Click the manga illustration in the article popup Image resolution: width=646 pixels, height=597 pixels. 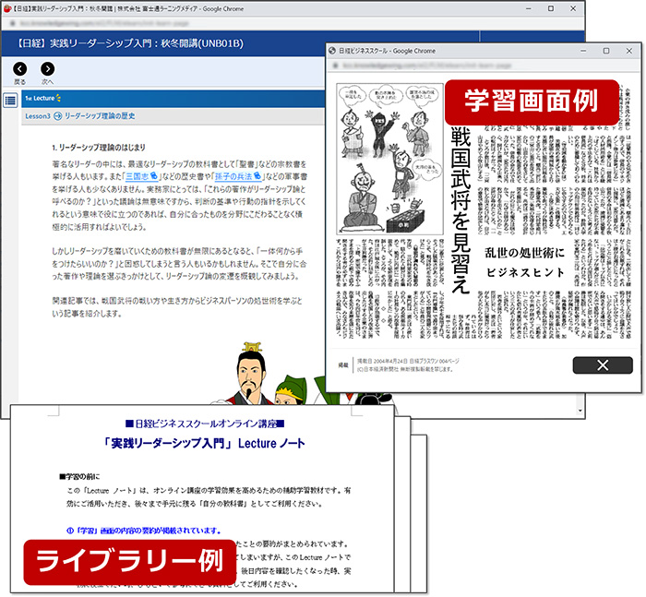pyautogui.click(x=389, y=159)
